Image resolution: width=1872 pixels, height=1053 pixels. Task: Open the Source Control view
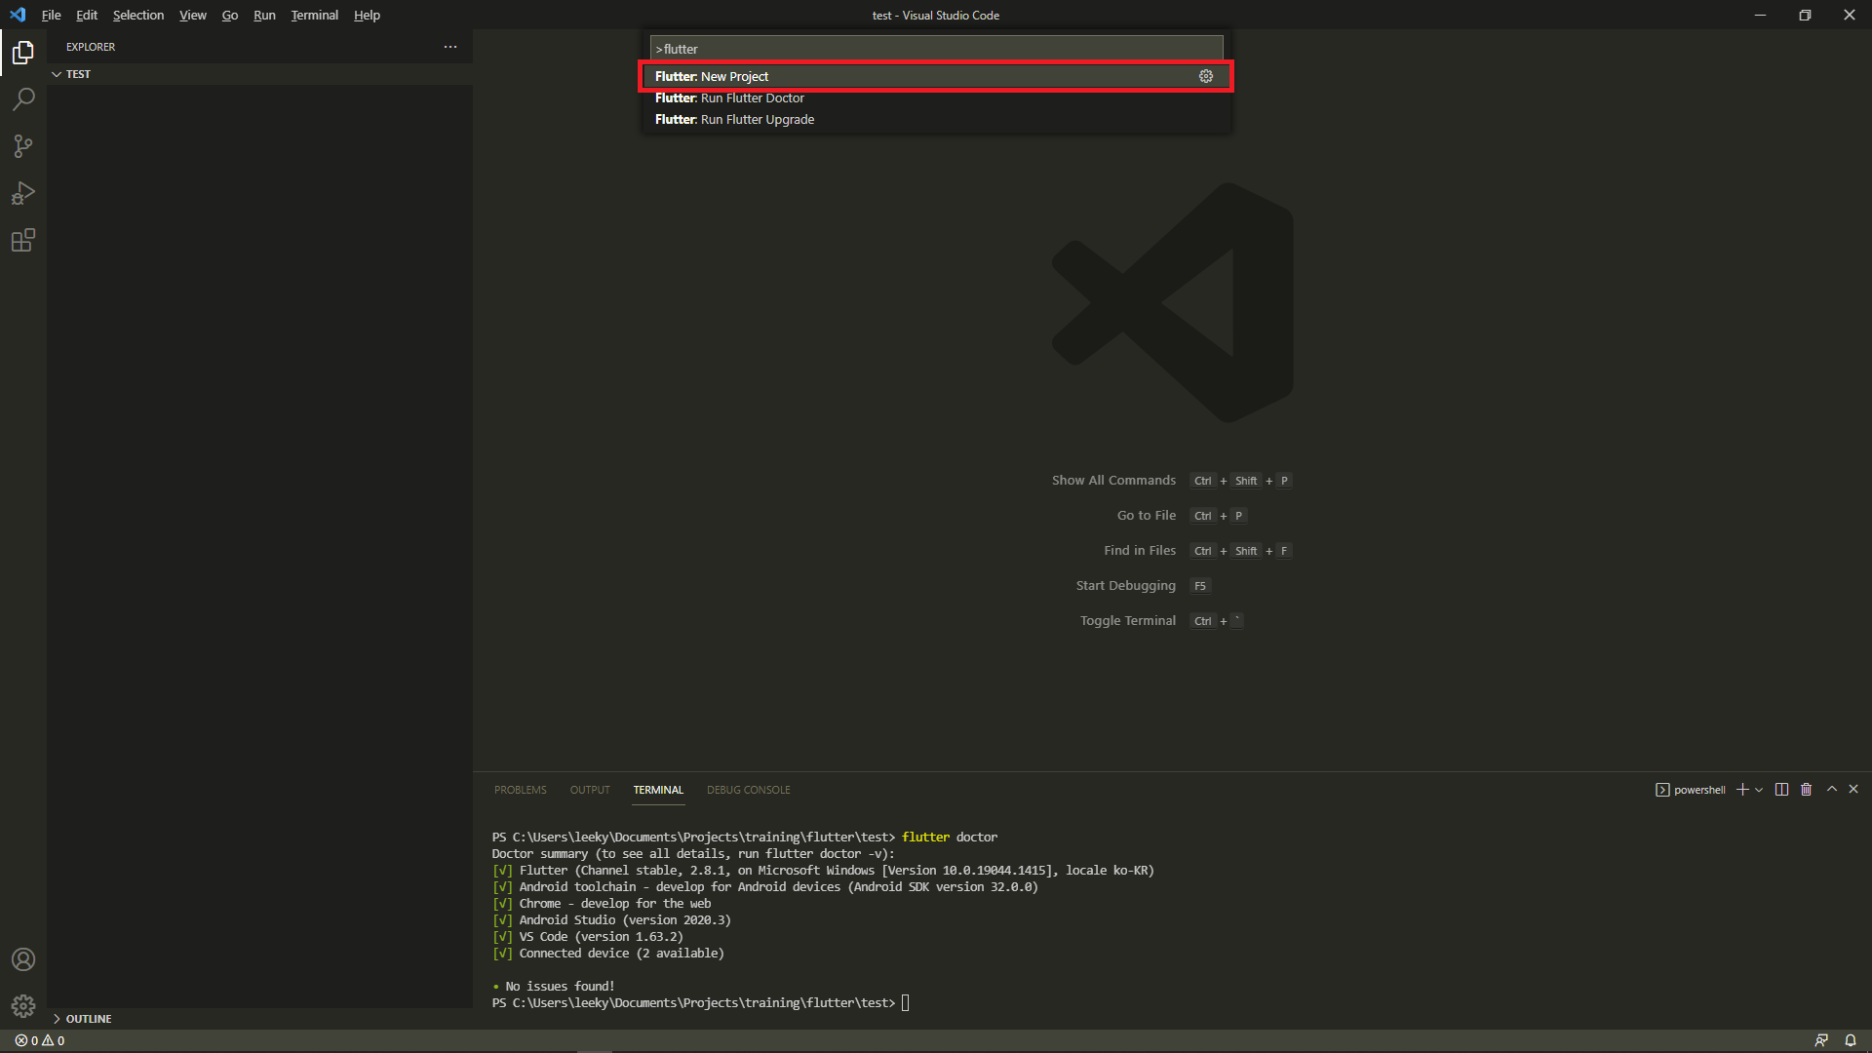point(23,146)
